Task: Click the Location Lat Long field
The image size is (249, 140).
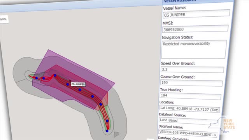Action: pyautogui.click(x=189, y=109)
